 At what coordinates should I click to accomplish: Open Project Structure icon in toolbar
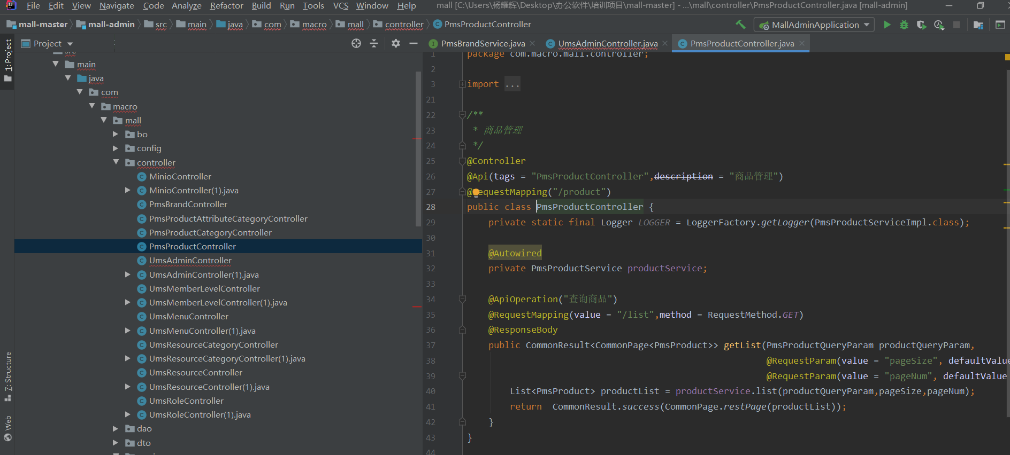click(x=978, y=25)
